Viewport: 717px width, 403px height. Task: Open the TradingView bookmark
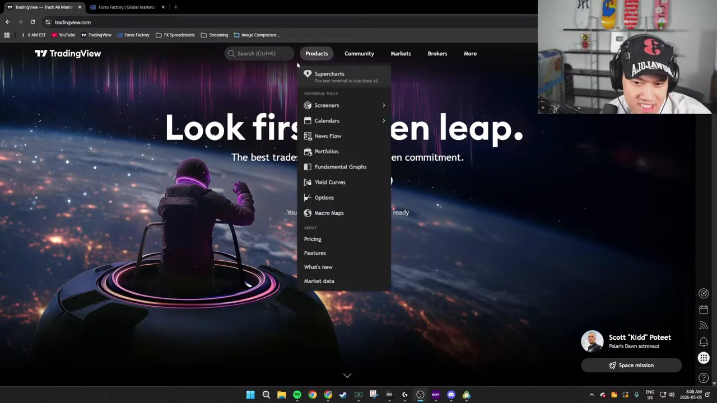pos(96,35)
